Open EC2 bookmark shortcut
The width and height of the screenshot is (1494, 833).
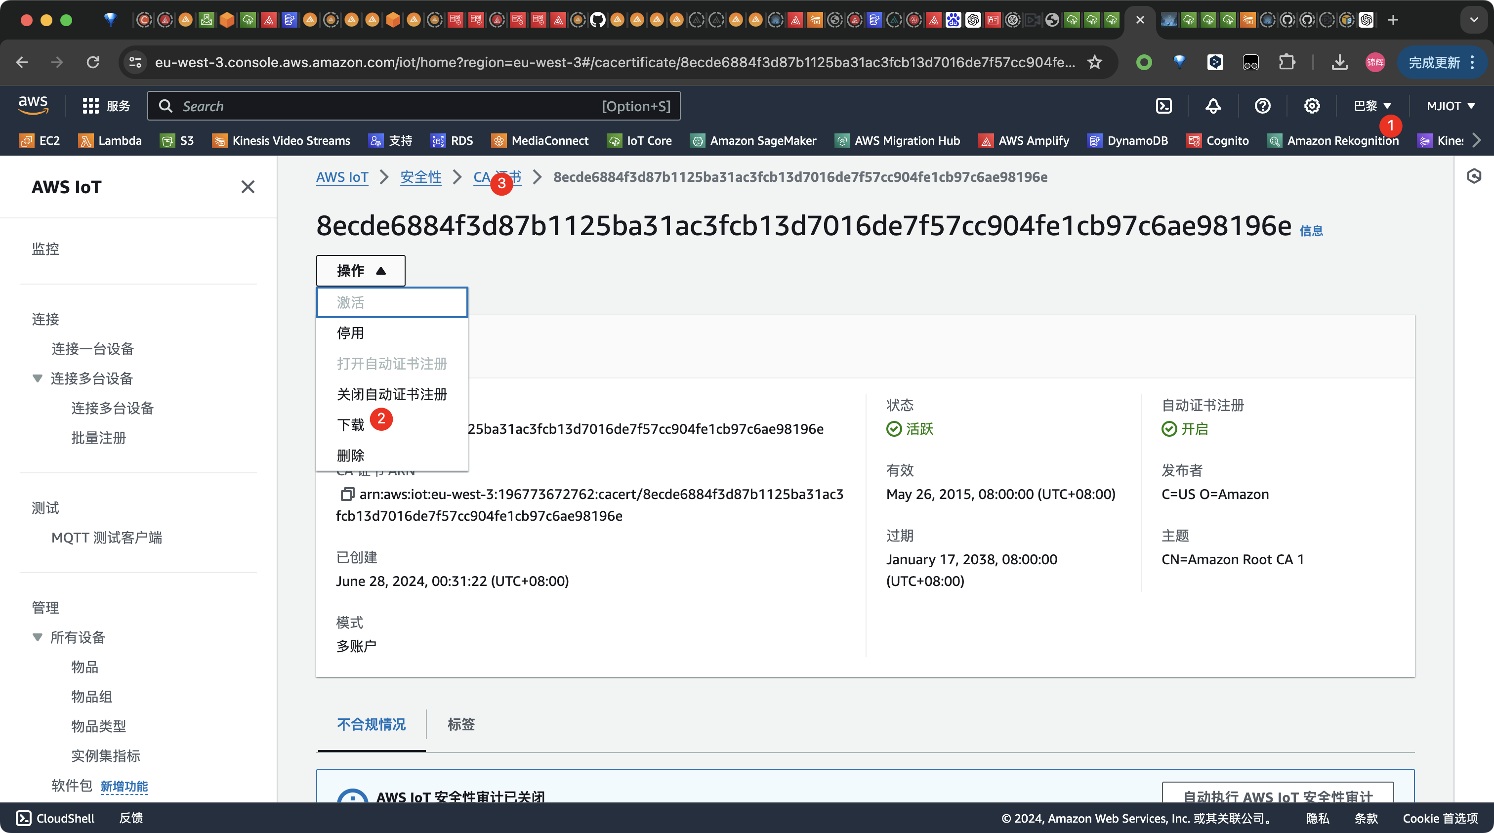point(40,140)
